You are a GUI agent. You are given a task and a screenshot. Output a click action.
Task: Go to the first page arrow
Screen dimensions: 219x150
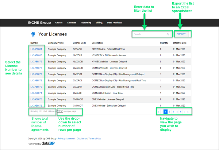tap(158, 112)
